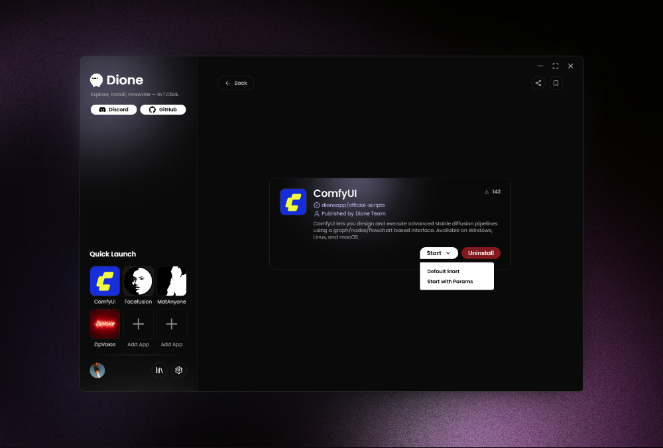Click the ComfyUI title in card
The height and width of the screenshot is (448, 663).
tap(335, 194)
